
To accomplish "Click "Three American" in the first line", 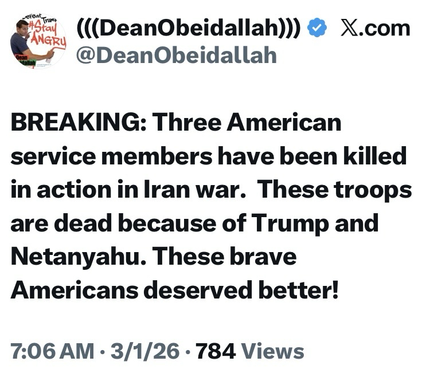I will coord(247,123).
